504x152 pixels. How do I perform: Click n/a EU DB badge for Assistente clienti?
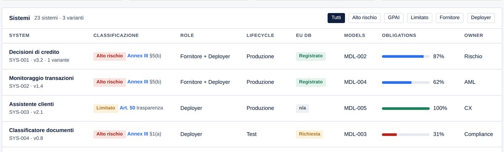(x=302, y=108)
